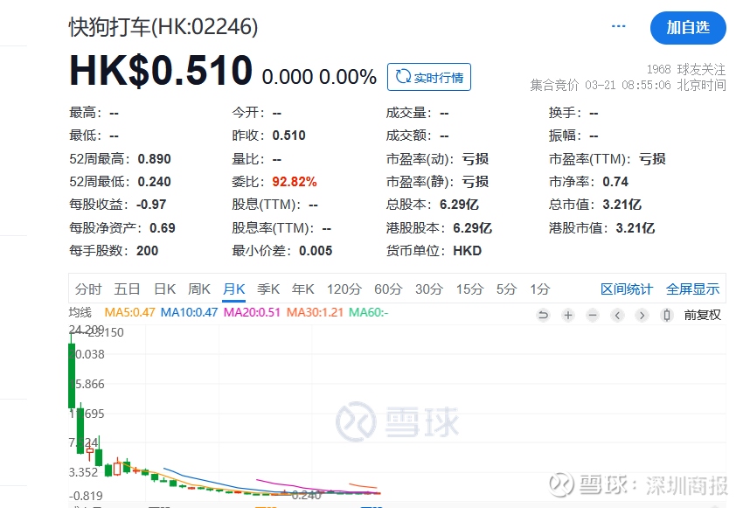Click the 集合竞价 timestamp text
Viewport: 750px width, 508px height.
pos(628,85)
